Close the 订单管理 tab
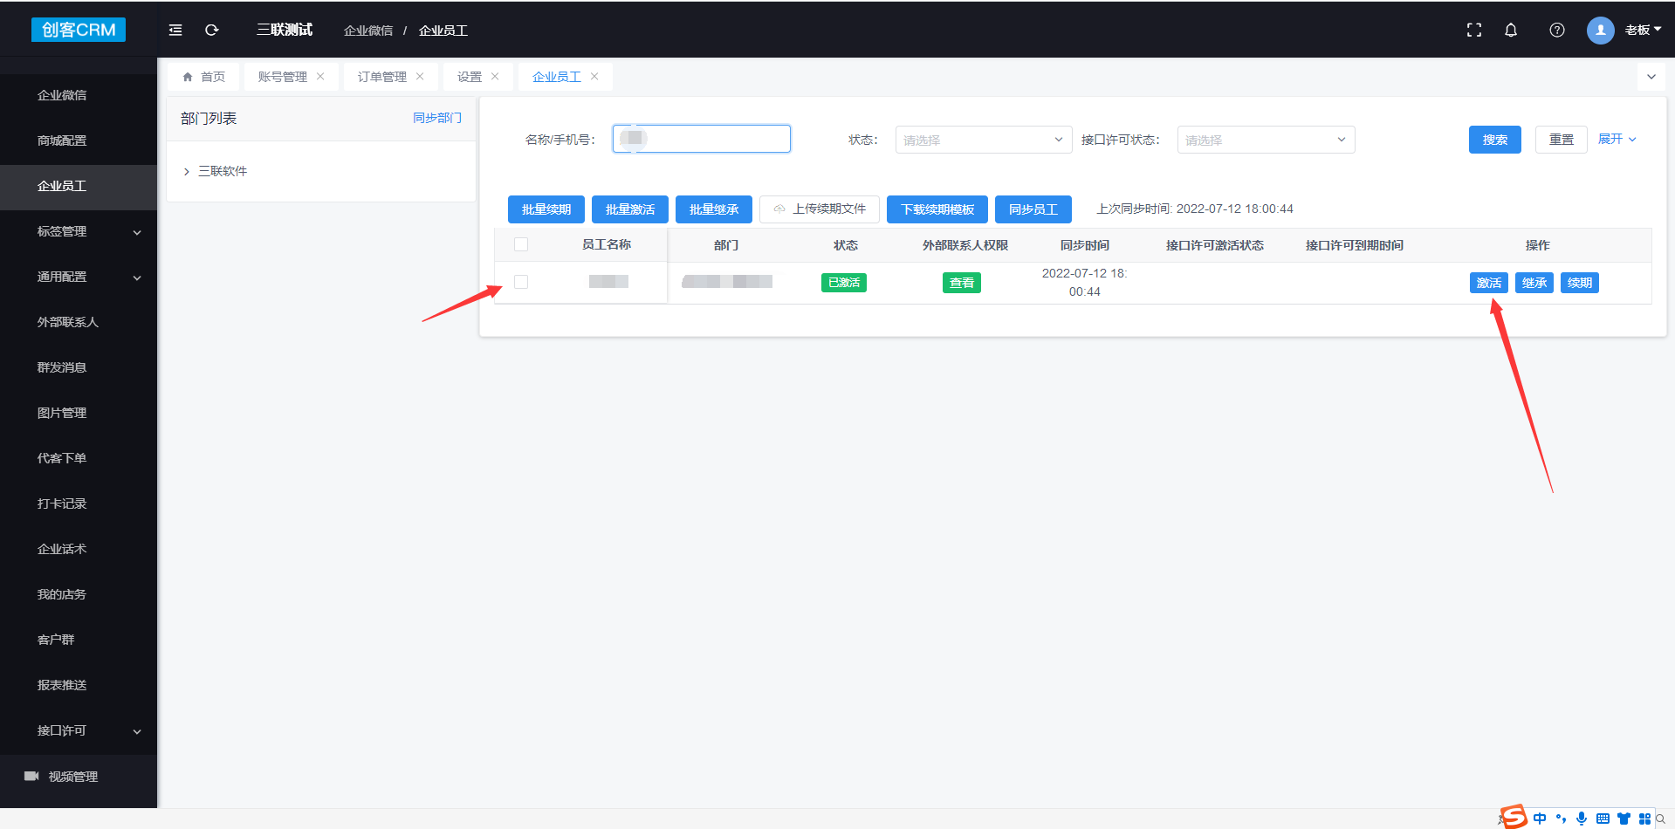Viewport: 1675px width, 829px height. click(420, 77)
